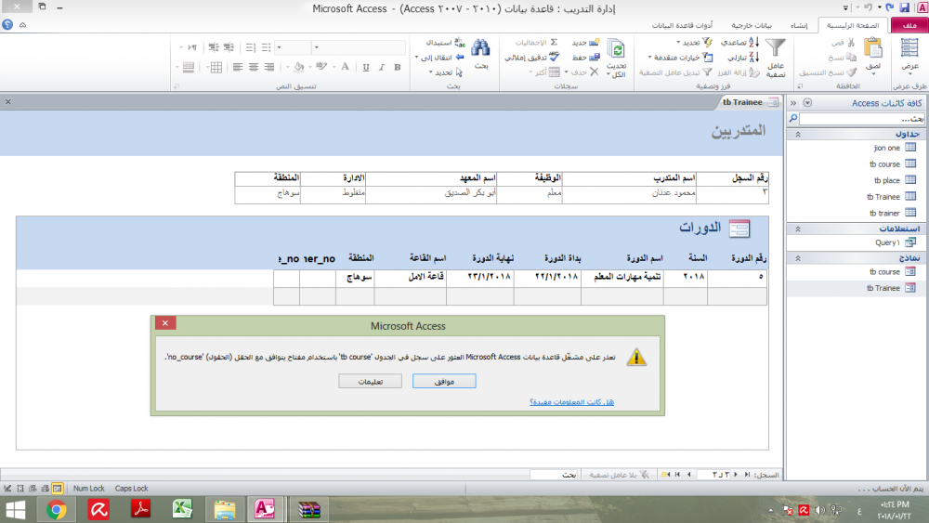This screenshot has width=929, height=523.
Task: Click the Replace (استبدال) icon
Action: click(460, 43)
